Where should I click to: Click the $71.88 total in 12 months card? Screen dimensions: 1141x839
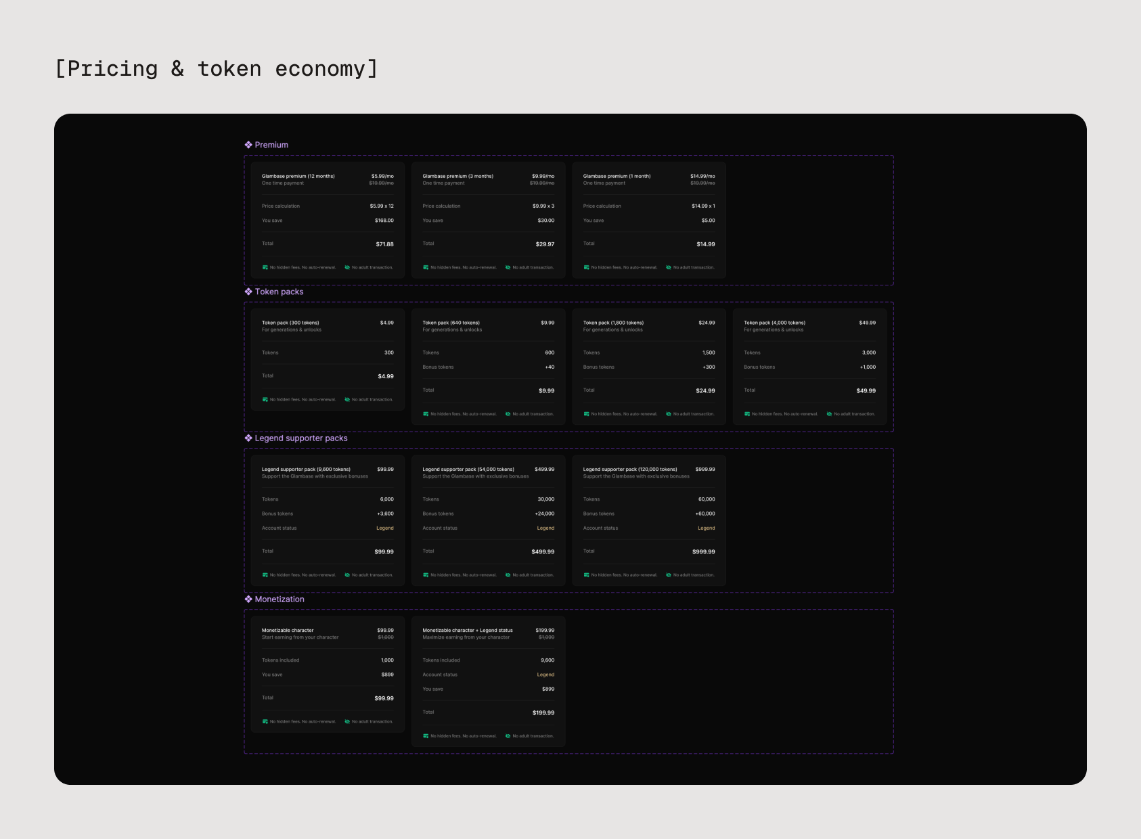(384, 244)
